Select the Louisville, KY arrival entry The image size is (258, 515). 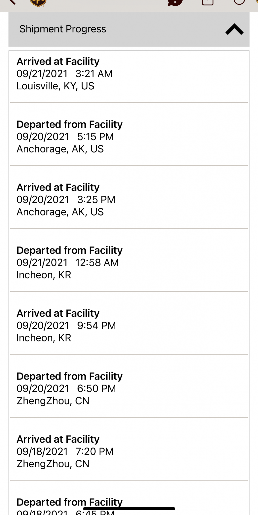click(129, 76)
